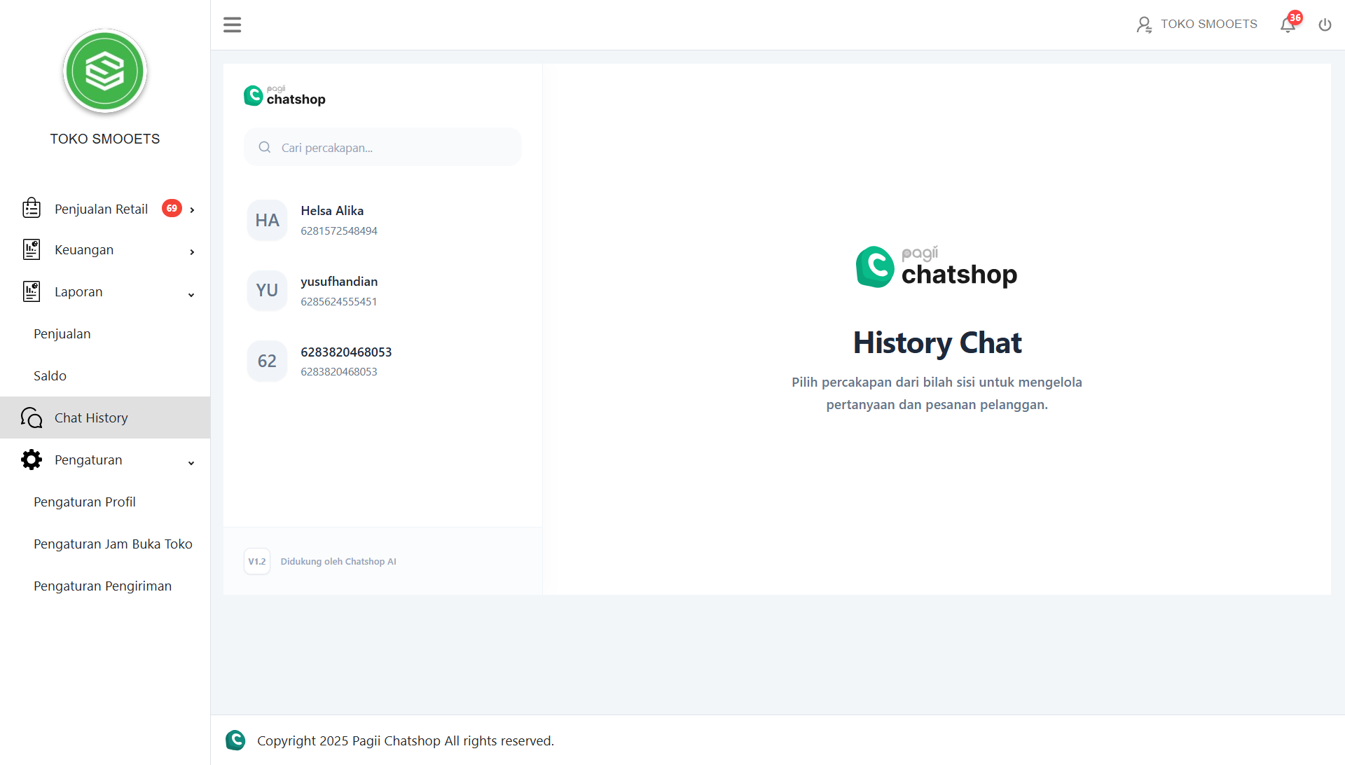Click the 69 badge on Penjualan Retail
1345x765 pixels.
coord(172,208)
